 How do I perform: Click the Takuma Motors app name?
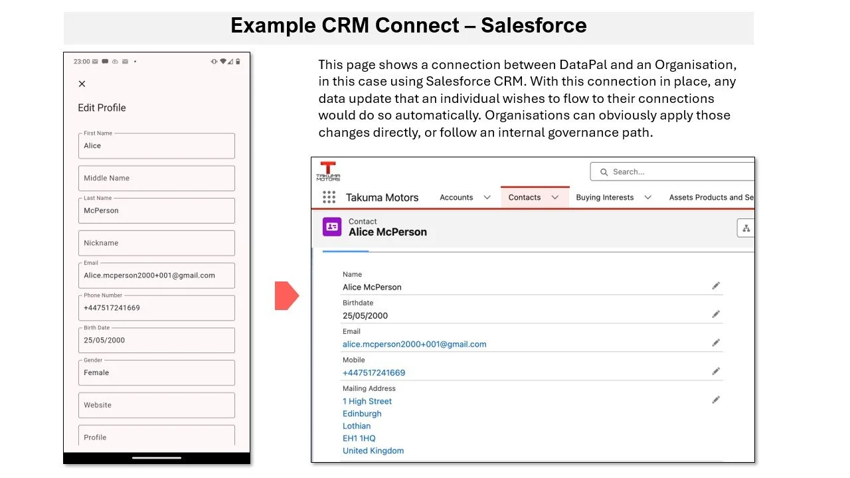382,197
